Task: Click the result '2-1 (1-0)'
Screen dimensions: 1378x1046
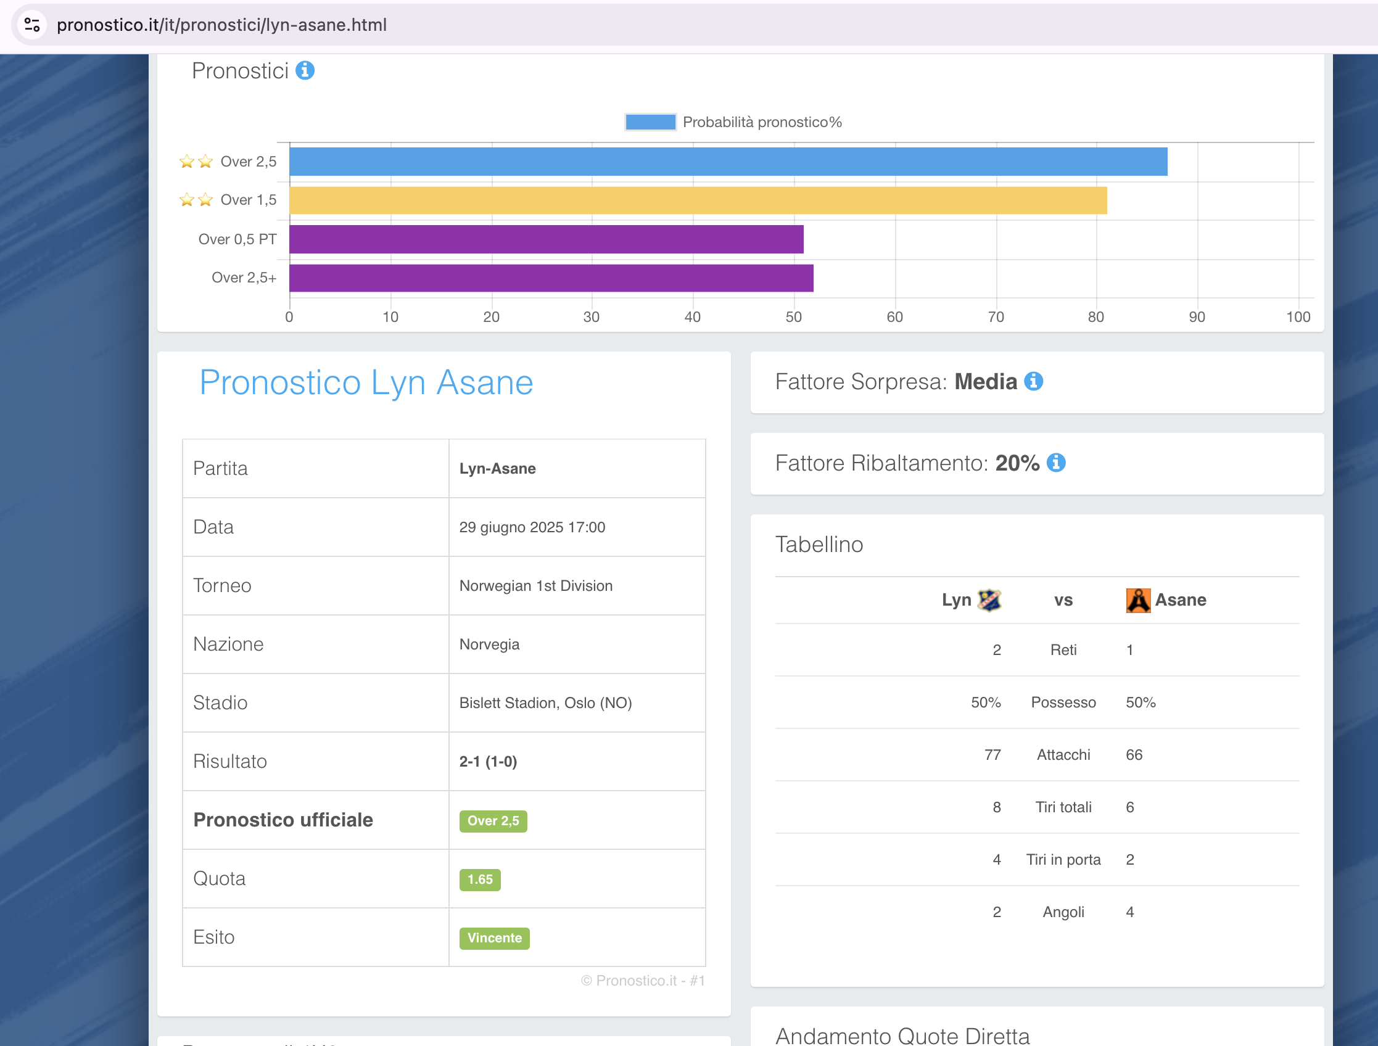Action: click(489, 761)
